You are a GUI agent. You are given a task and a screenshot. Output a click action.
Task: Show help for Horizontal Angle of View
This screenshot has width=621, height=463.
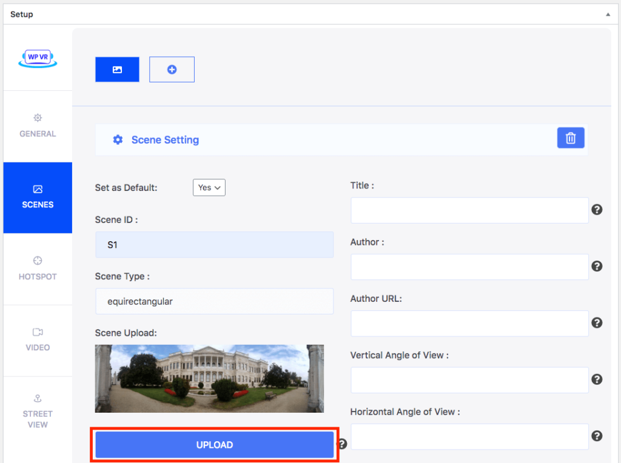[x=597, y=436]
